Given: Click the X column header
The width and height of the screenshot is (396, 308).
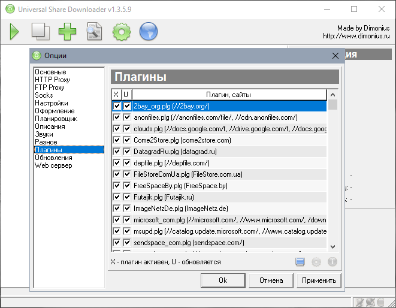Looking at the screenshot, I should (116, 95).
